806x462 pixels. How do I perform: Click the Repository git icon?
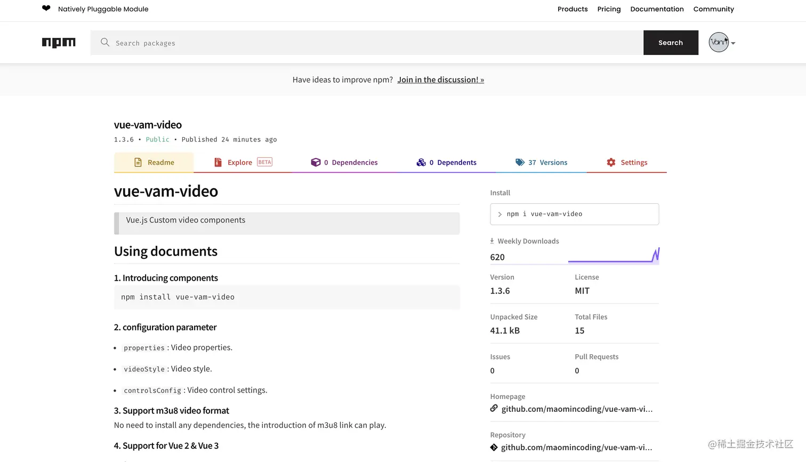coord(494,448)
